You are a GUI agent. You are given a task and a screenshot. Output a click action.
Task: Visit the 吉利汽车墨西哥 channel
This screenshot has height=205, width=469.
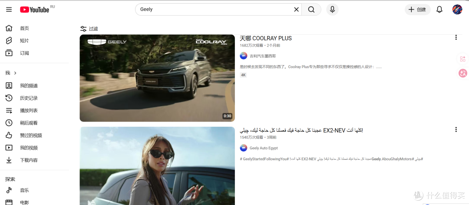[x=263, y=56]
